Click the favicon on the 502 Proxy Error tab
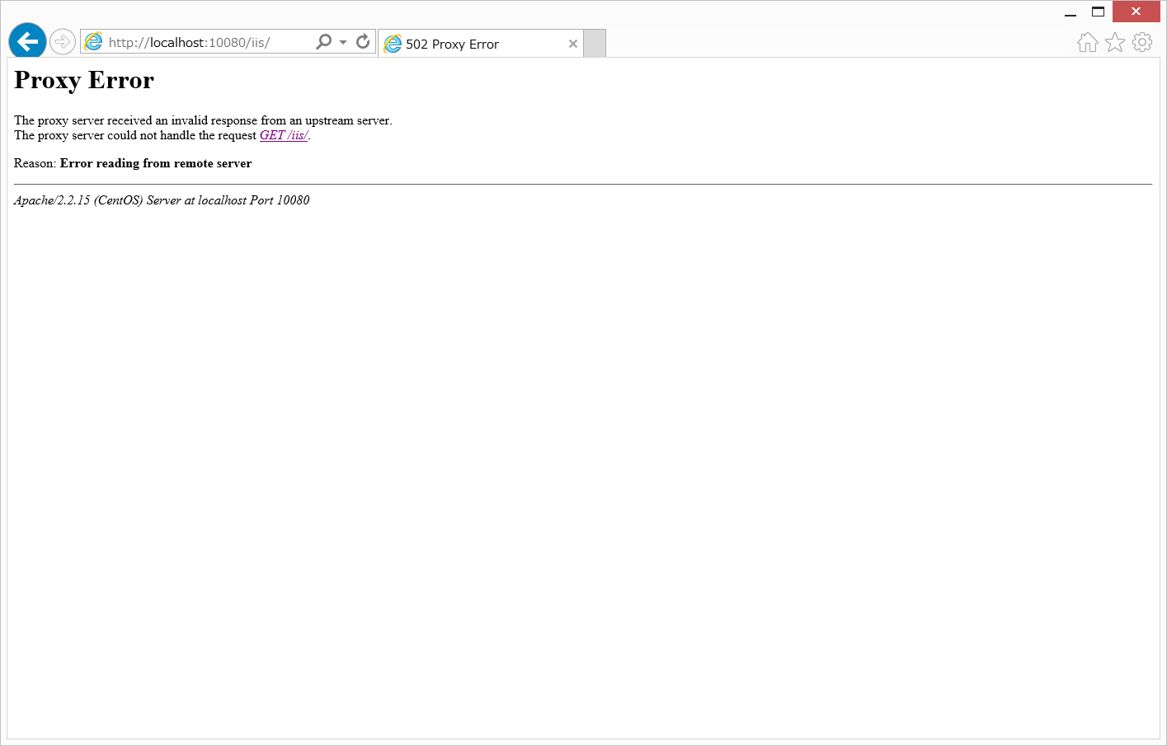Viewport: 1167px width, 746px height. click(393, 44)
